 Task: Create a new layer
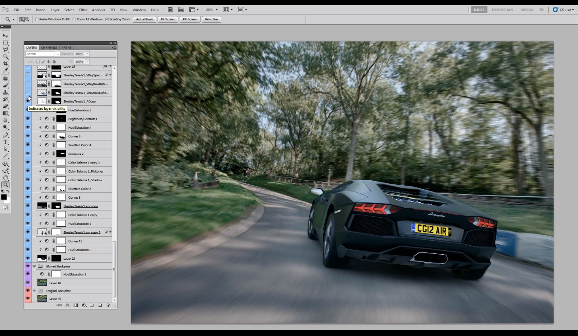click(100, 305)
